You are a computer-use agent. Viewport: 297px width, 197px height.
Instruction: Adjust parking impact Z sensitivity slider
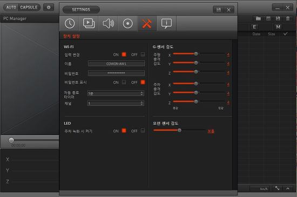pos(196,101)
